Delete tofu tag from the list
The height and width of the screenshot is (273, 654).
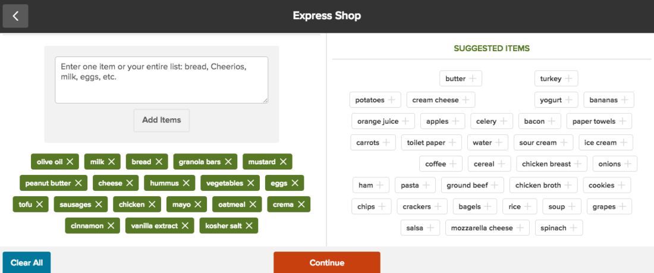(40, 205)
